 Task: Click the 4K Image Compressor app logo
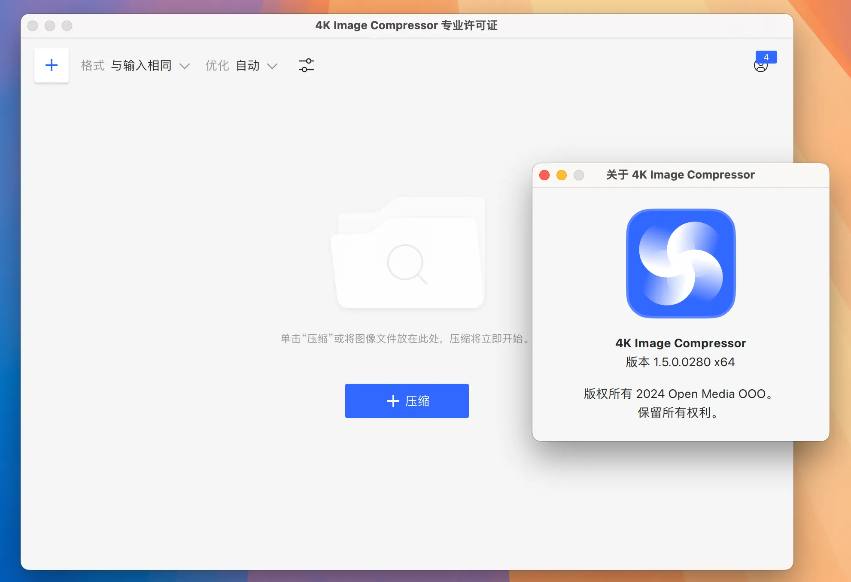pos(681,264)
